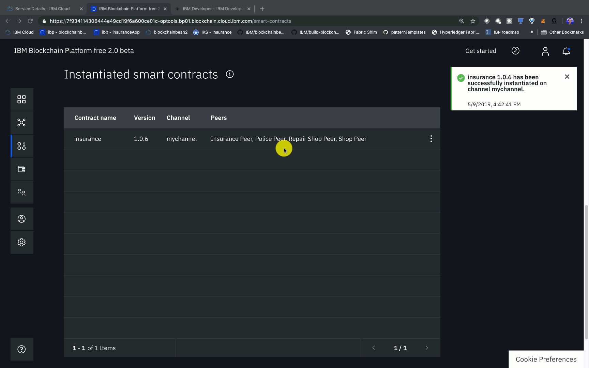Open the Nodes dashboard sidebar icon
The height and width of the screenshot is (368, 589).
click(21, 99)
